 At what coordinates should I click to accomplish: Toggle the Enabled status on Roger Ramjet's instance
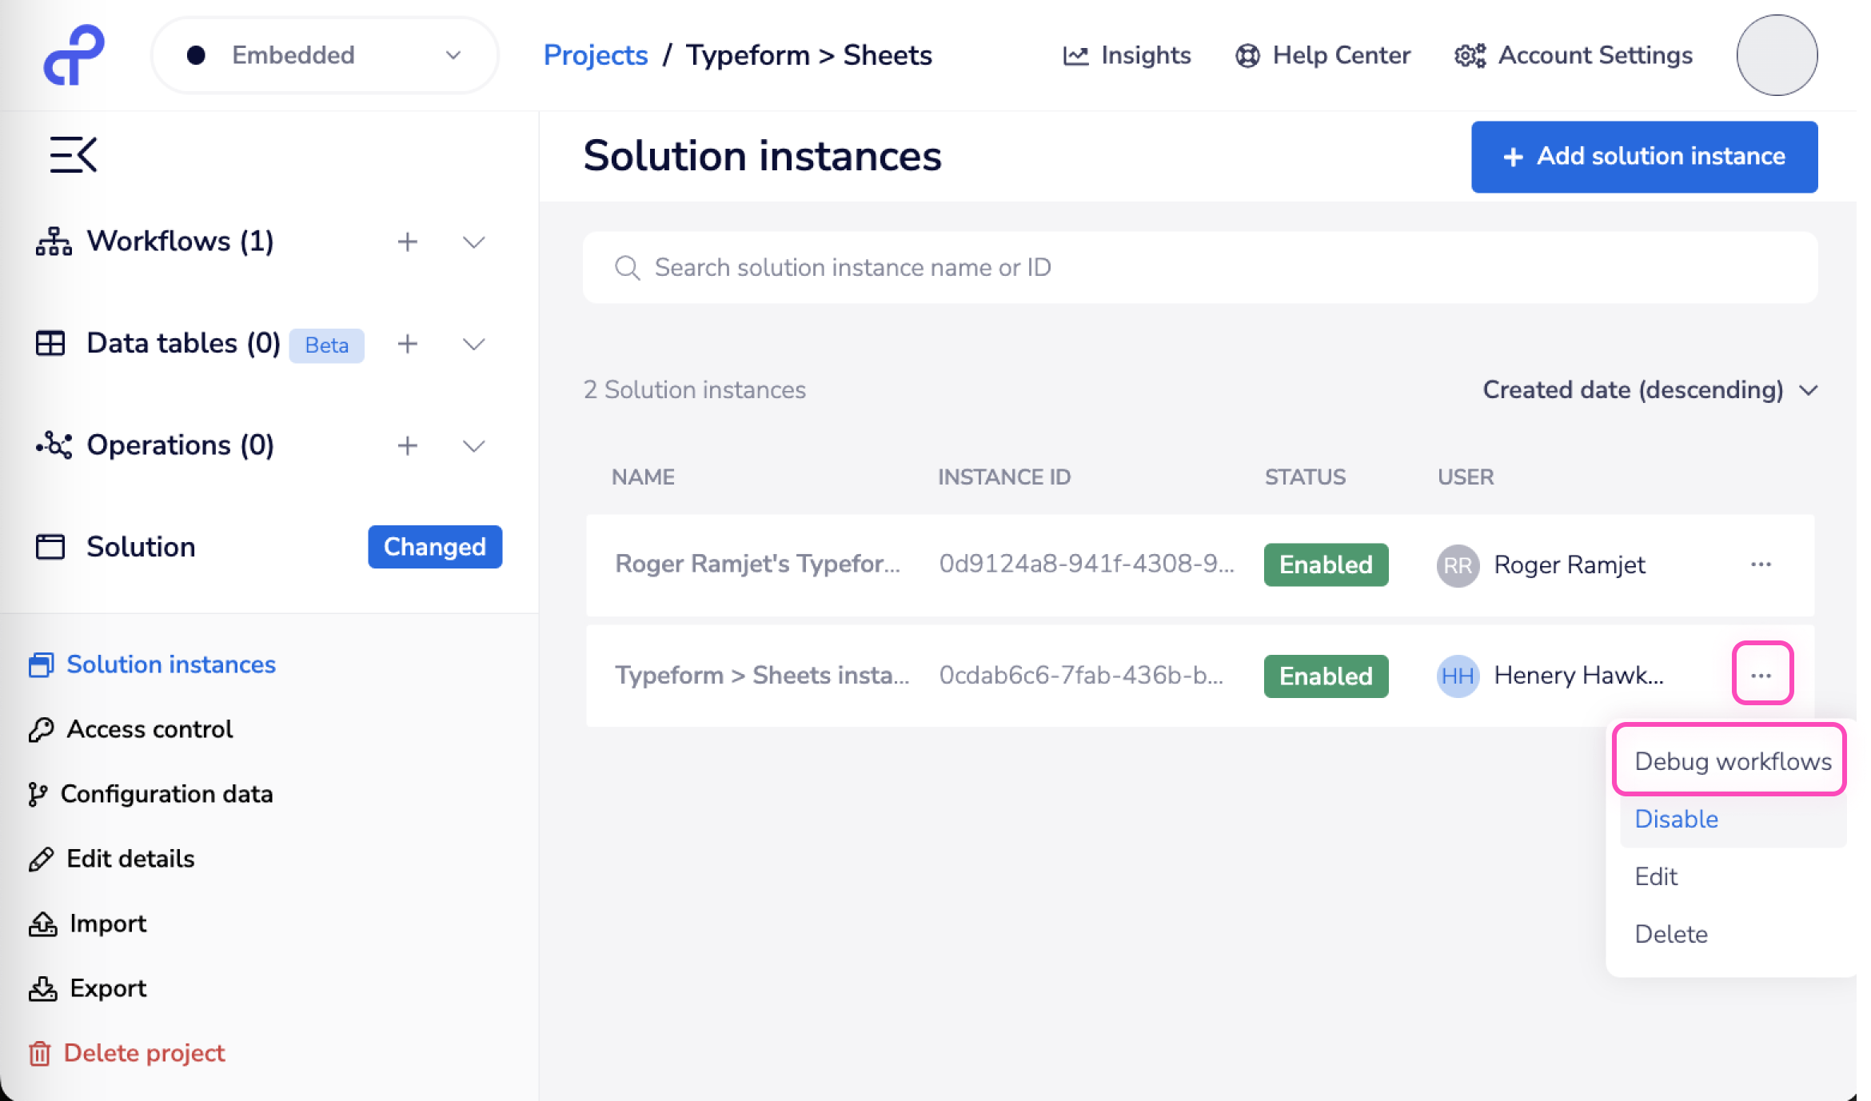1325,564
